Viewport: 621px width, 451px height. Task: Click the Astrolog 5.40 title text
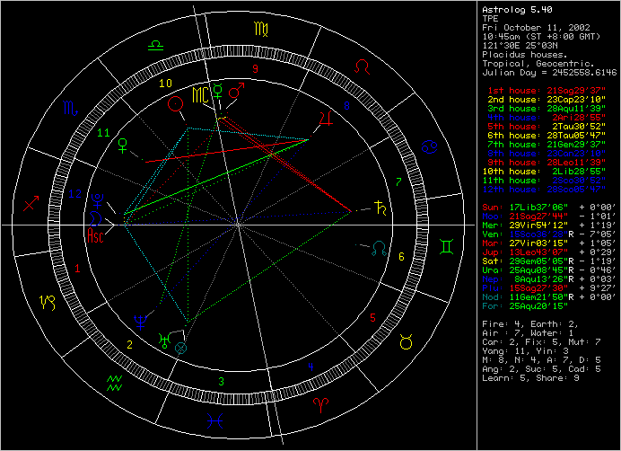click(x=512, y=9)
